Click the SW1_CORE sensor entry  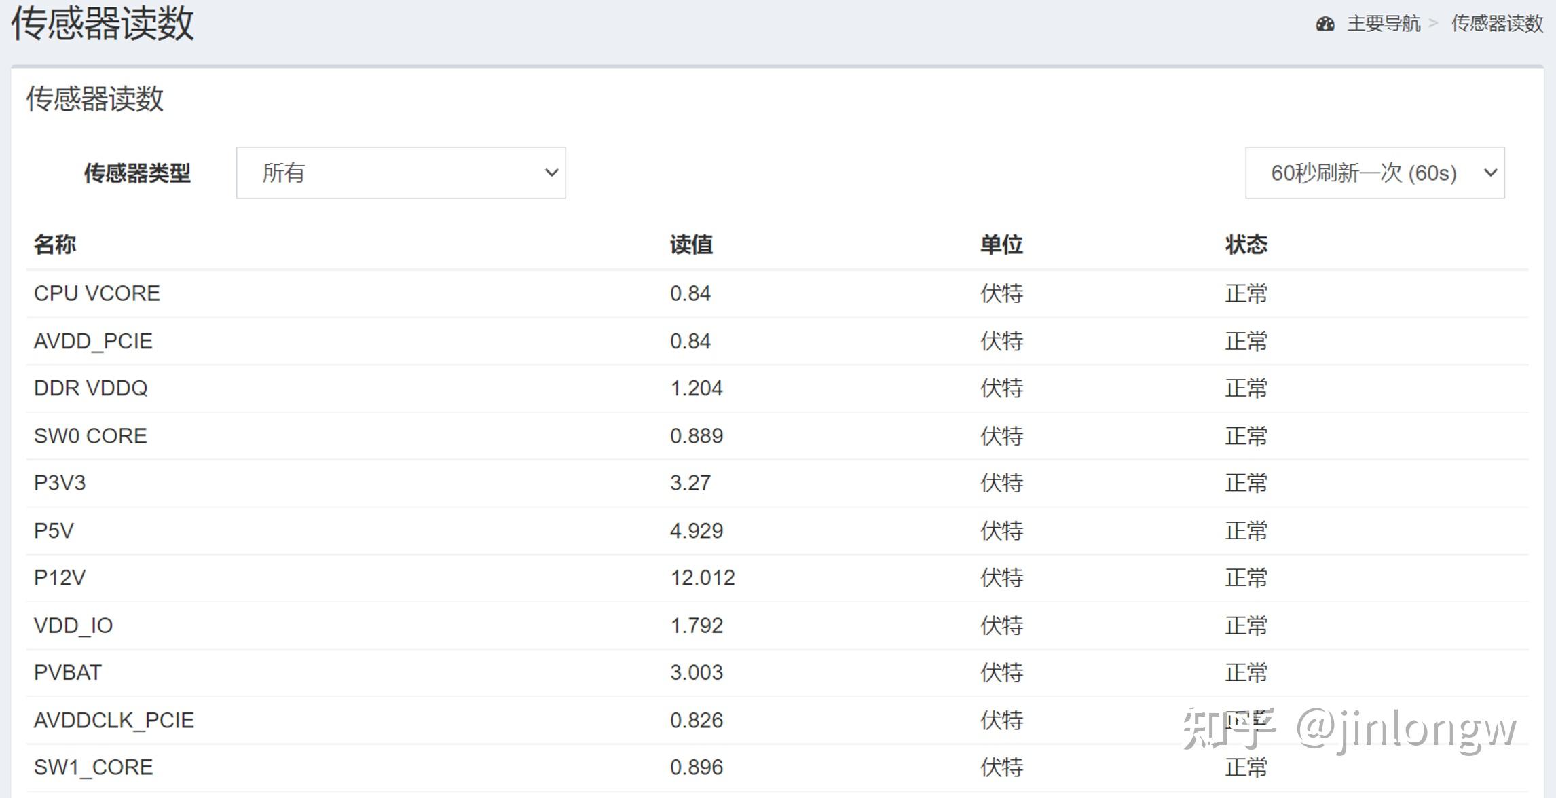click(93, 767)
